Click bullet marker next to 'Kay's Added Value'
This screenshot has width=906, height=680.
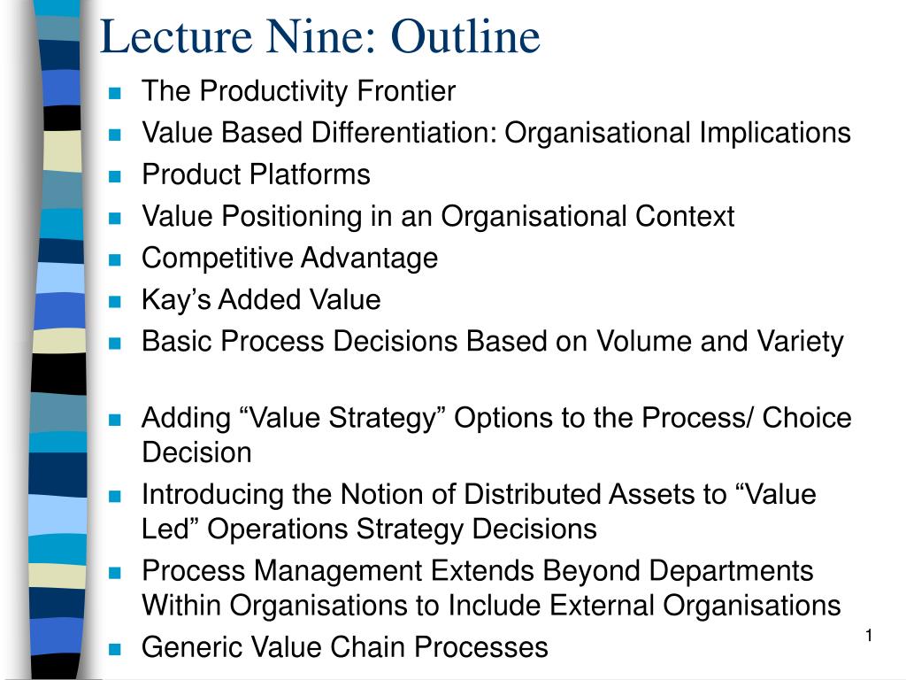click(115, 301)
